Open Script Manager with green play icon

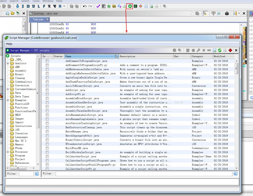pyautogui.click(x=130, y=6)
